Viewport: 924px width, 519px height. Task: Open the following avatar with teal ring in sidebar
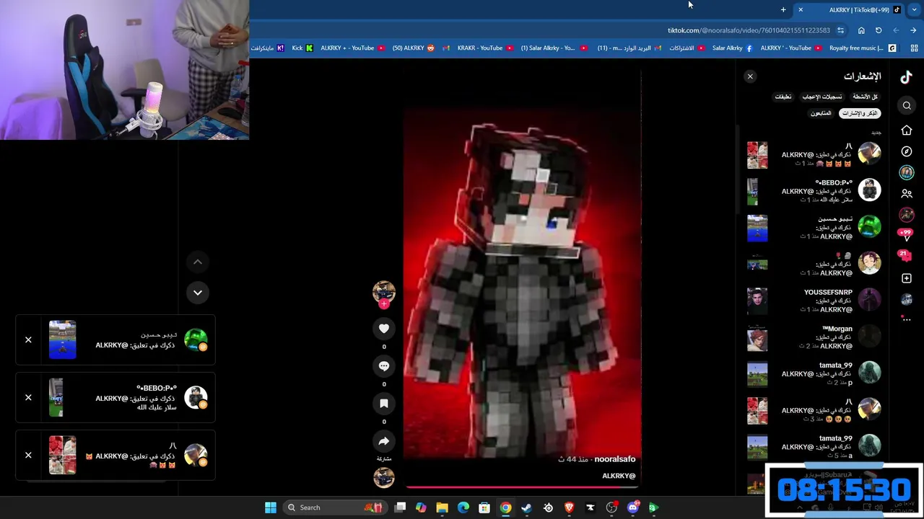907,172
